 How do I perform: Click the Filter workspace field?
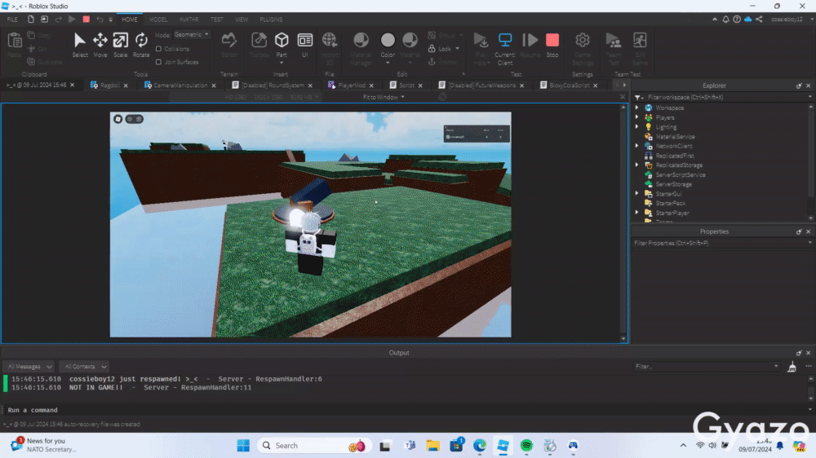tap(723, 97)
